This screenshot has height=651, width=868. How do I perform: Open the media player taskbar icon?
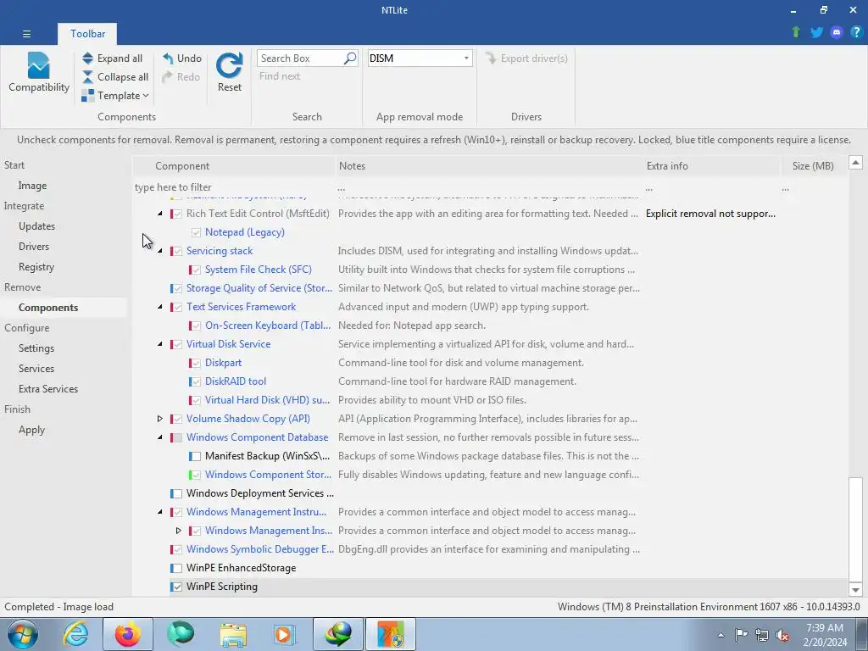[285, 634]
